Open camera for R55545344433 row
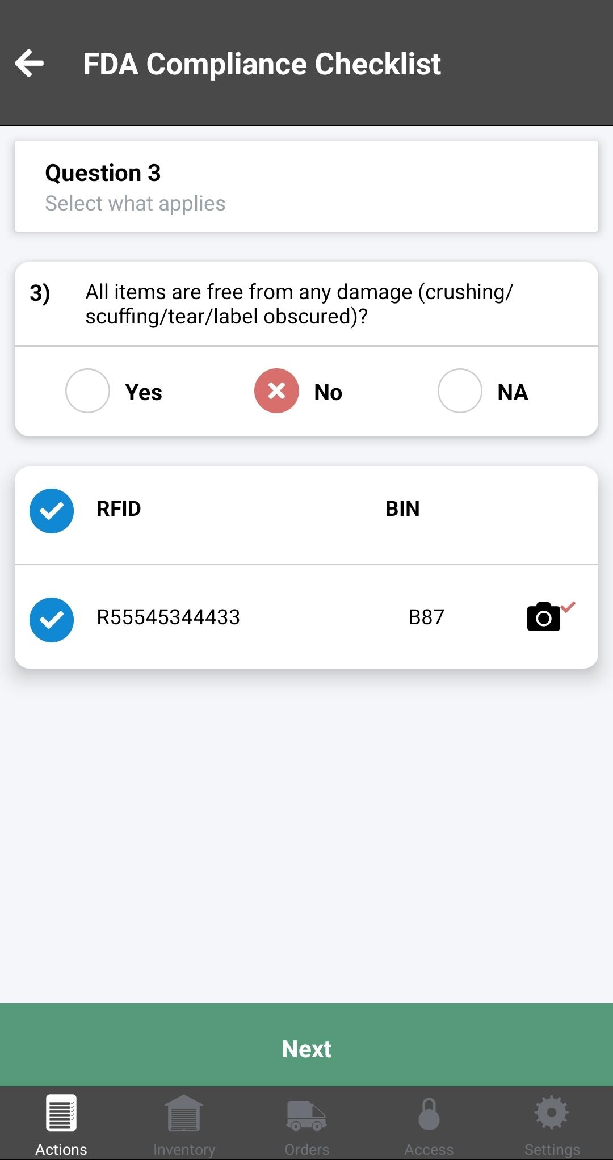Image resolution: width=613 pixels, height=1160 pixels. (544, 617)
